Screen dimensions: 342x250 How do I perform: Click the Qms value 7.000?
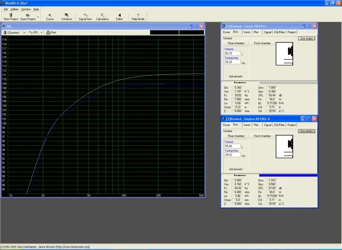272,88
